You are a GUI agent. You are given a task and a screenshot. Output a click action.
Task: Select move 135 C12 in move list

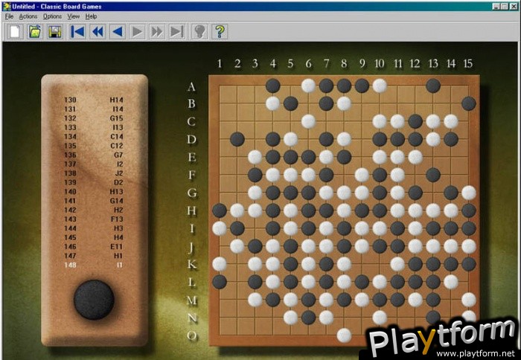point(94,146)
